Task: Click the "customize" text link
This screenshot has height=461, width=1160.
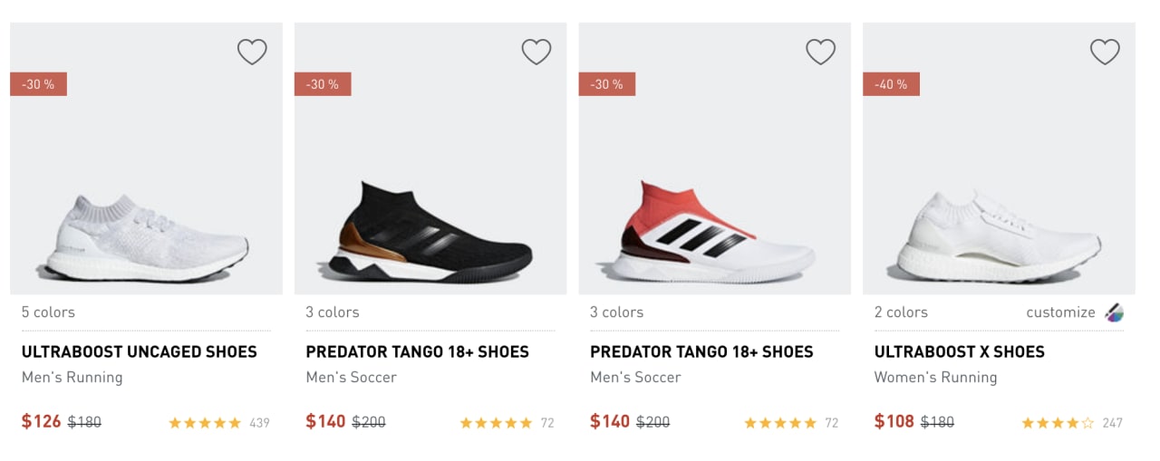Action: click(1060, 312)
